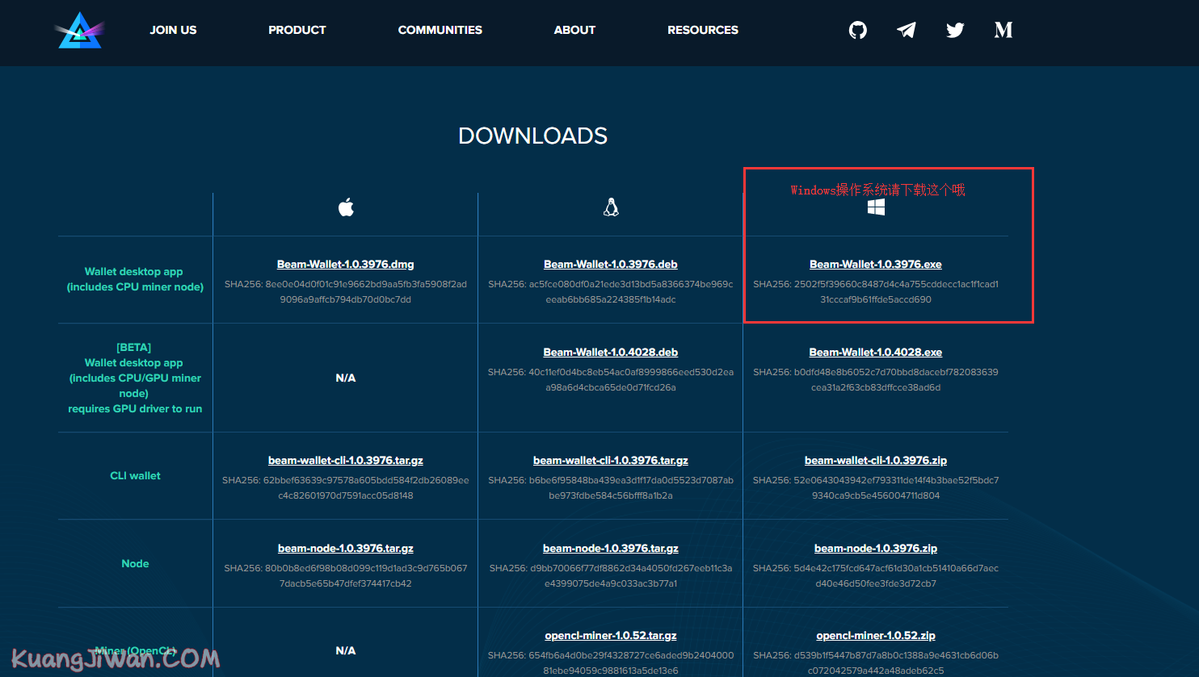Download Beam-Wallet-1.0.3976.exe for Windows
Image resolution: width=1199 pixels, height=677 pixels.
tap(876, 265)
